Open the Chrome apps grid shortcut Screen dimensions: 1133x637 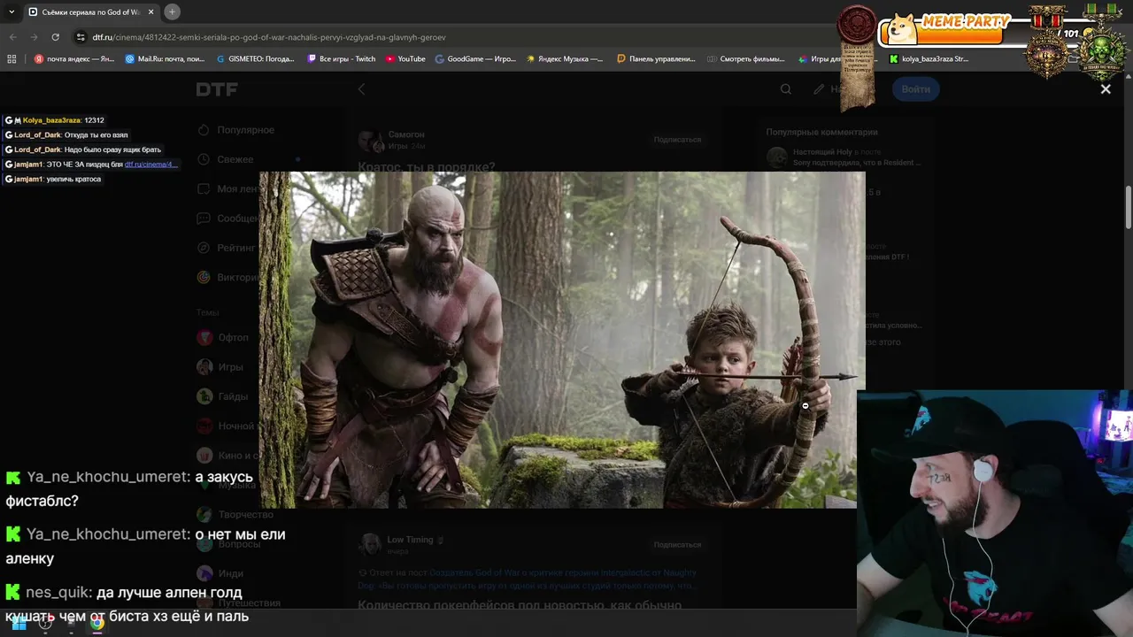coord(12,59)
